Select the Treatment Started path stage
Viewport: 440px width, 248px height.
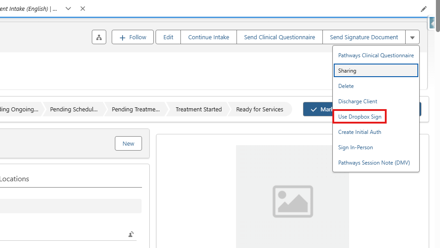pyautogui.click(x=199, y=110)
